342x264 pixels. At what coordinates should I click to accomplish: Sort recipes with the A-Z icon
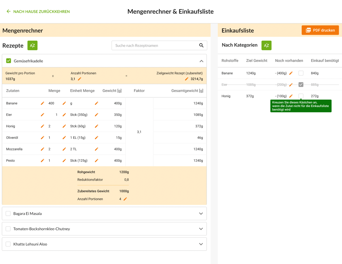[32, 45]
